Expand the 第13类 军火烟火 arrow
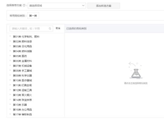164x121 pixels. coord(10,94)
